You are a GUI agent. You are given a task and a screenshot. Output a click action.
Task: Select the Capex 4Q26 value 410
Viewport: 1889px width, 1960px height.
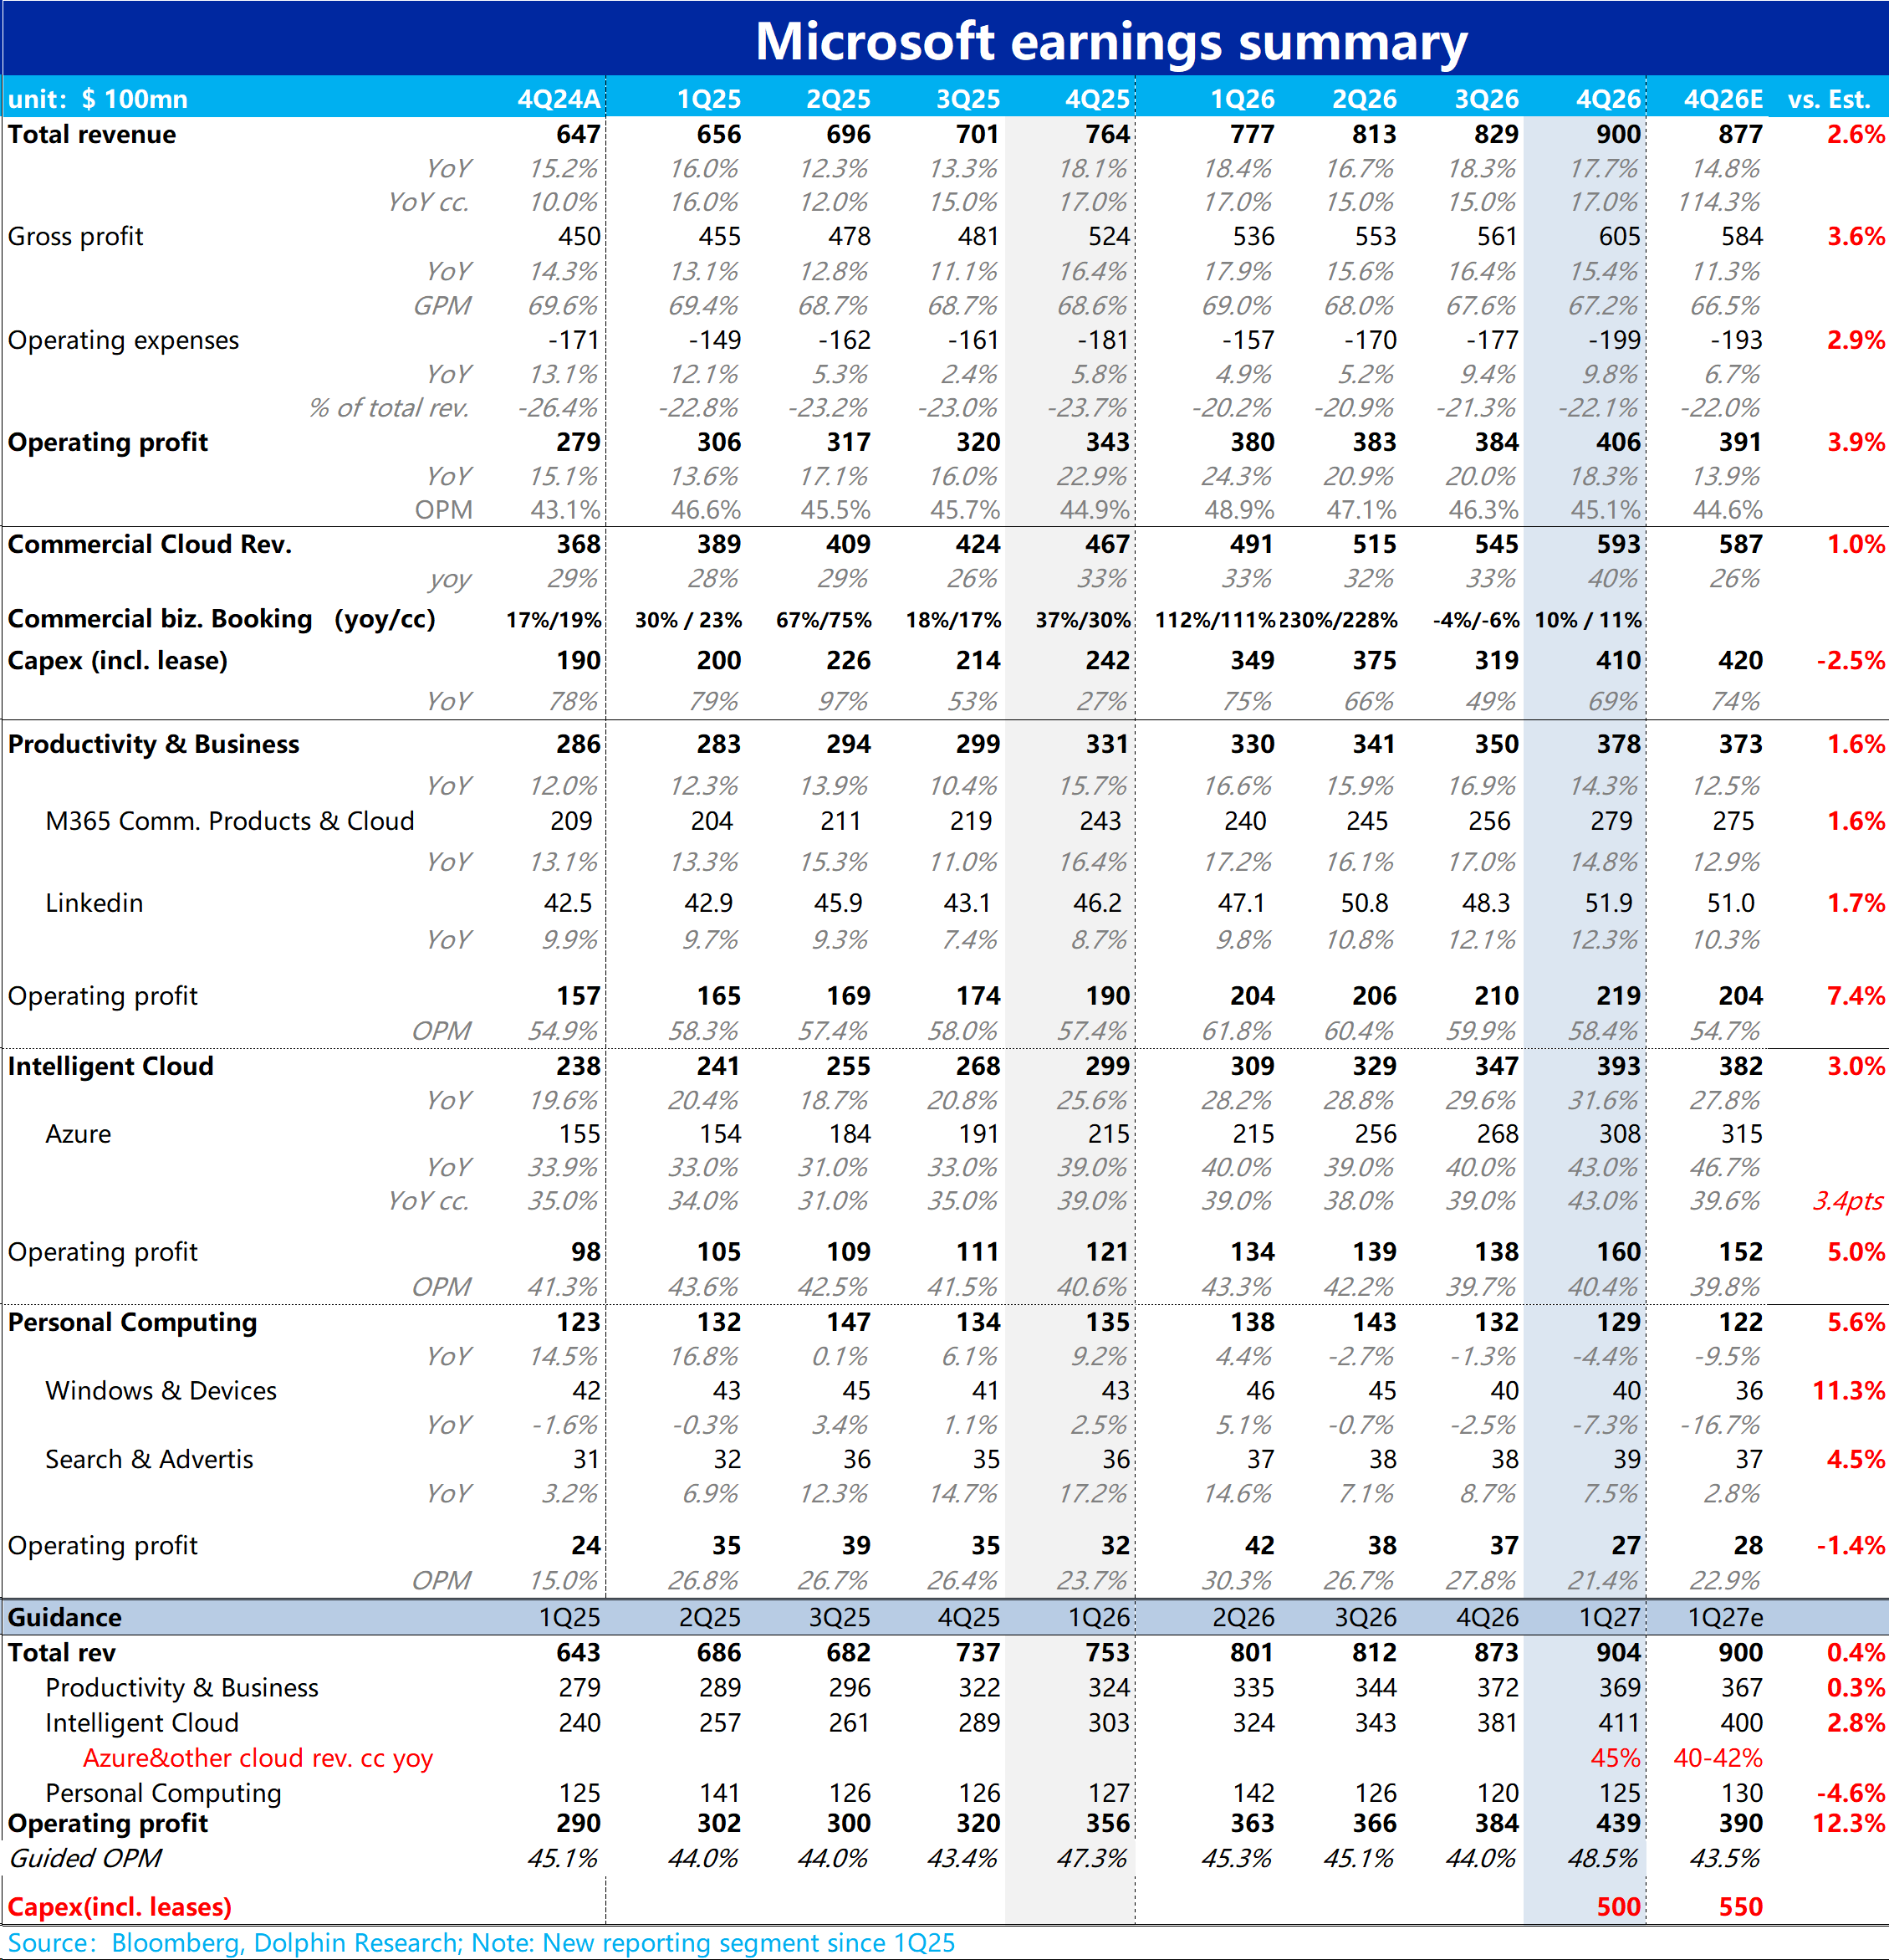tap(1618, 660)
